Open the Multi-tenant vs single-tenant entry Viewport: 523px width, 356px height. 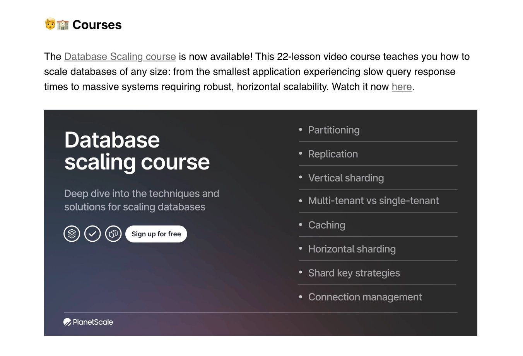tap(373, 201)
